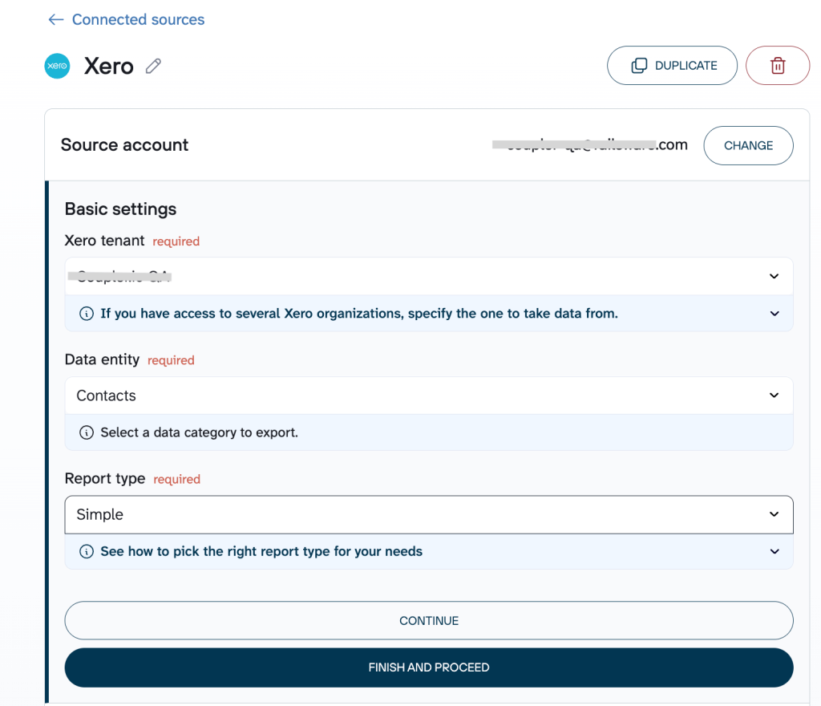Click the DUPLICATE button
The width and height of the screenshot is (821, 706).
tap(672, 65)
